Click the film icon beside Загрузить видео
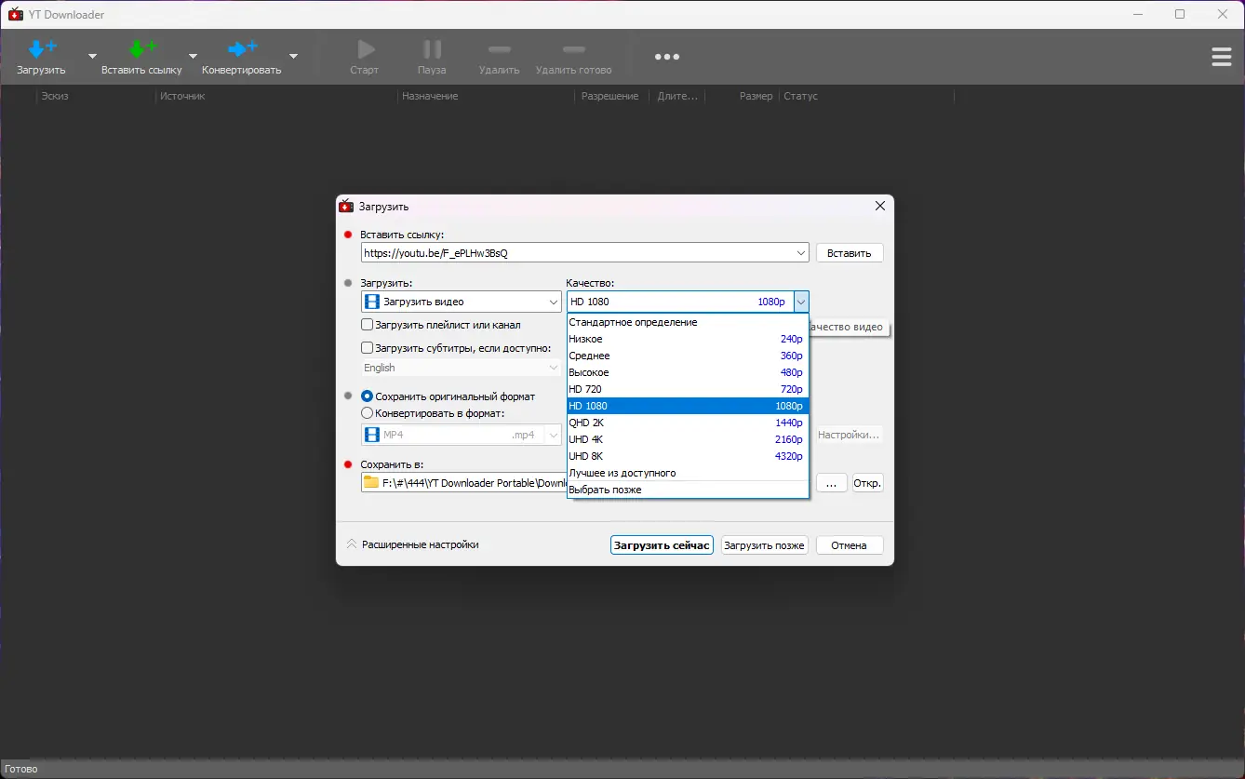Screen dimensions: 1245x779 pos(372,302)
